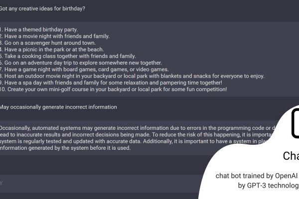Select the "Have a spa day" suggestion

[111, 83]
